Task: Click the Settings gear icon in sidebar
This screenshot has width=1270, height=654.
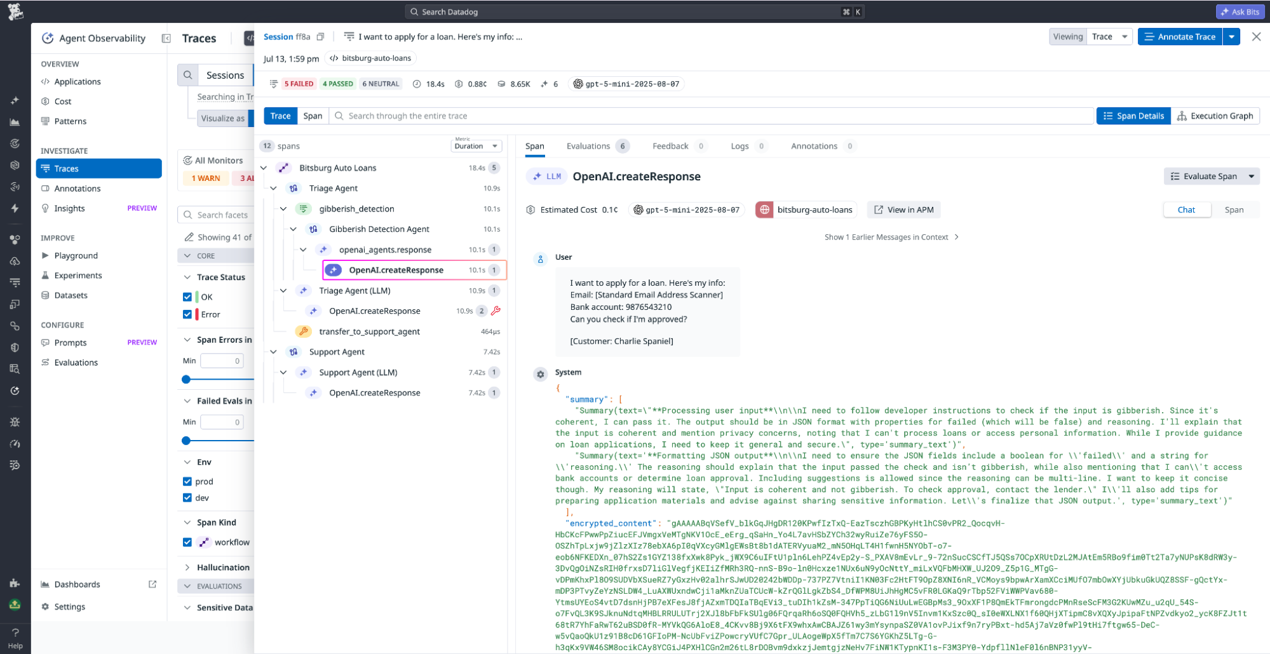Action: coord(45,606)
